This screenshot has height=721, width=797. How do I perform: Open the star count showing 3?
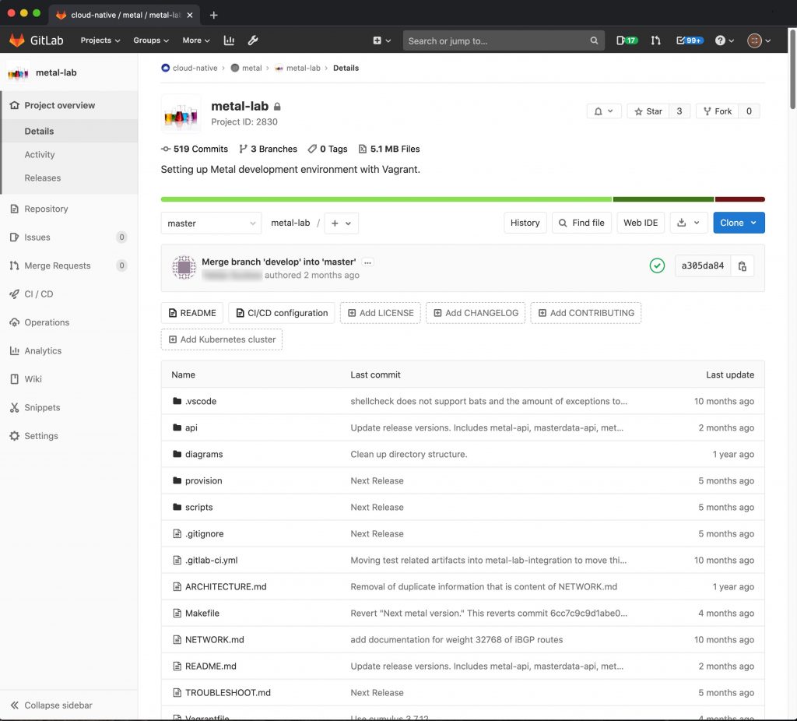[x=679, y=111]
